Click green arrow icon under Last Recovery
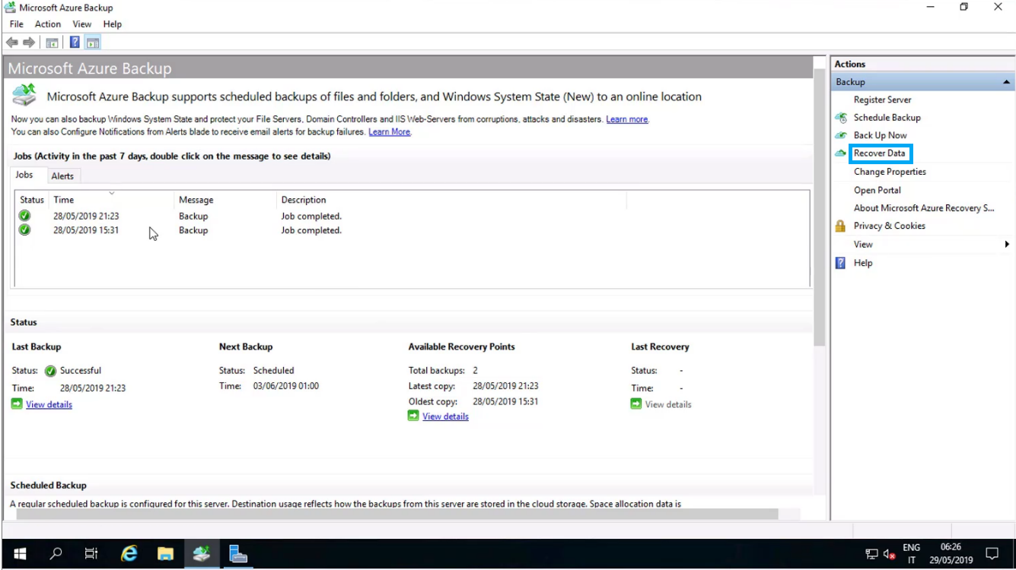 pos(636,404)
